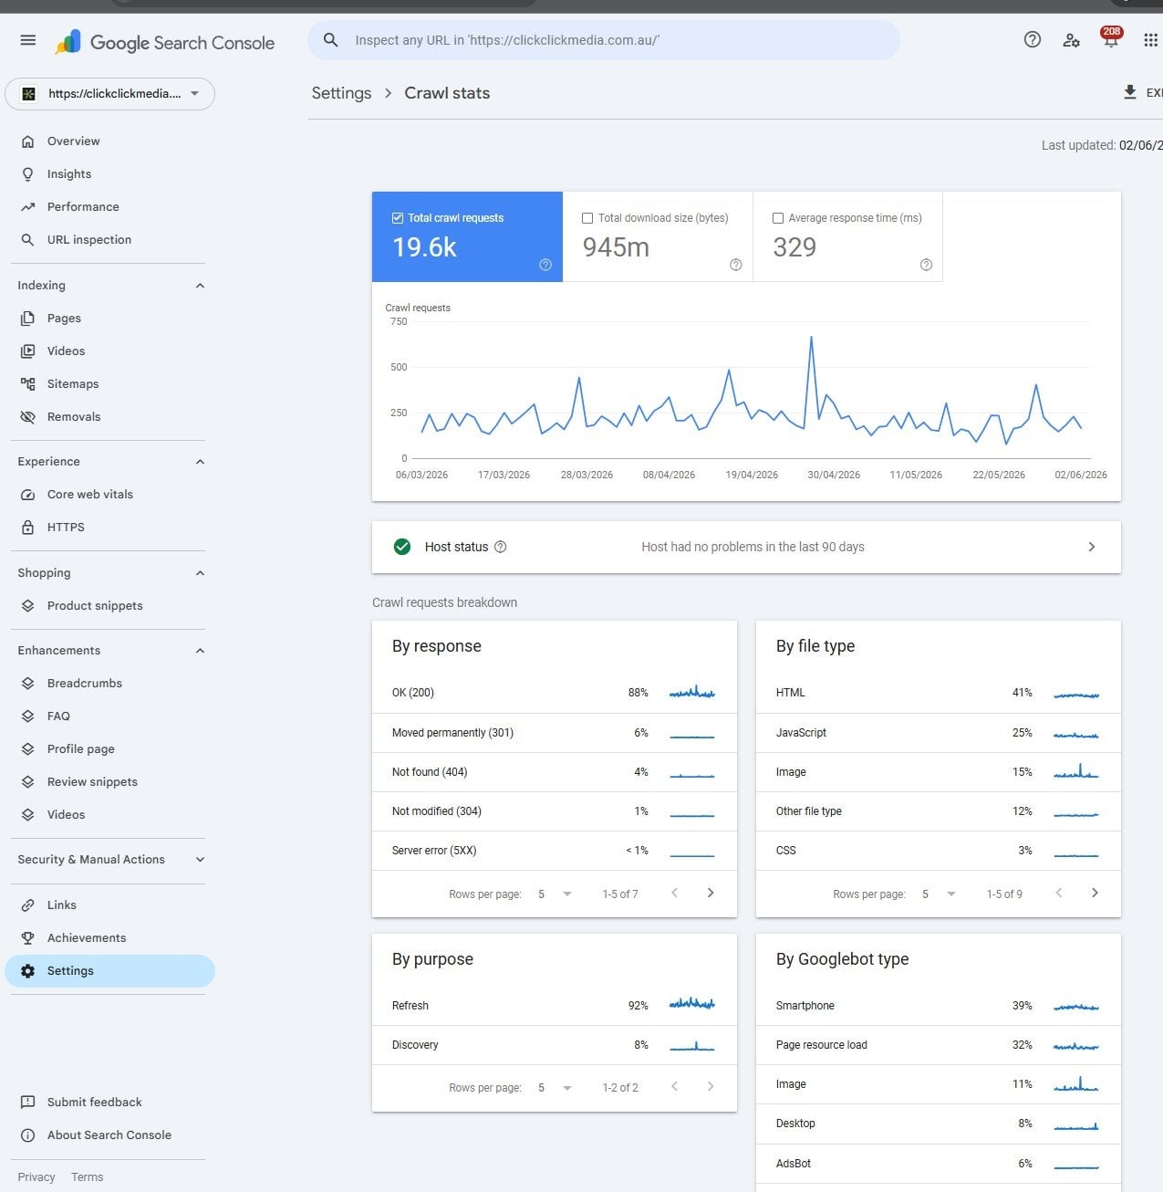
Task: Open Rows per page dropdown in By response
Action: point(555,894)
